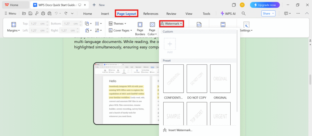Click the Redo arrow icon
Screen dimensions: 312x136
pos(66,13)
